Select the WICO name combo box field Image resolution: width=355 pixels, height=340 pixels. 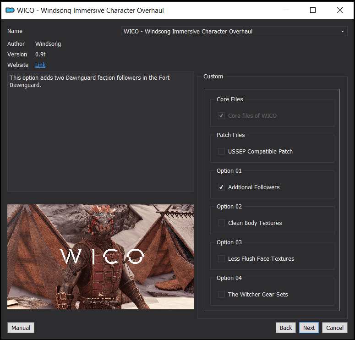tap(234, 31)
